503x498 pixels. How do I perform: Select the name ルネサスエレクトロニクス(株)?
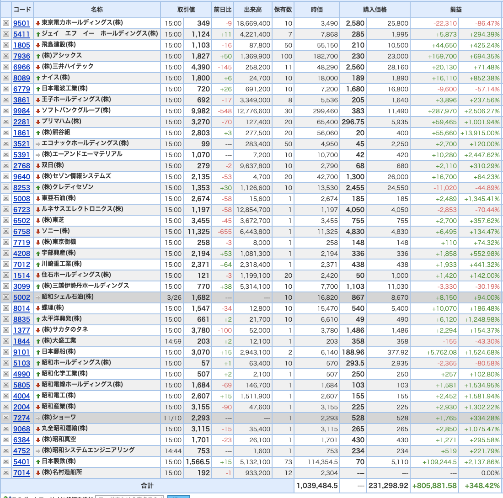coord(82,209)
